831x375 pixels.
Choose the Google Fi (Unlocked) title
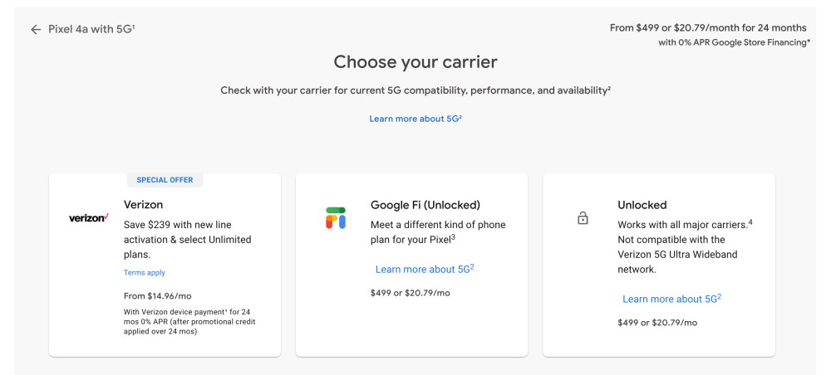pyautogui.click(x=425, y=205)
